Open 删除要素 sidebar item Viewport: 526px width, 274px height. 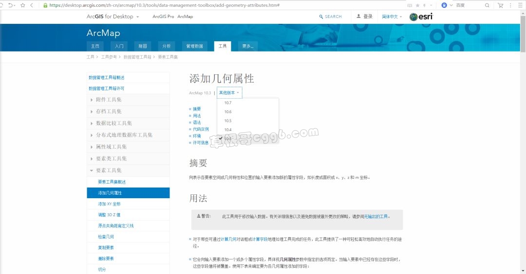106,258
